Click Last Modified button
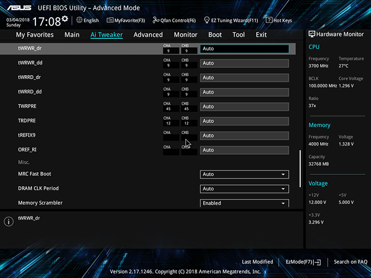The height and width of the screenshot is (278, 371). click(x=257, y=262)
